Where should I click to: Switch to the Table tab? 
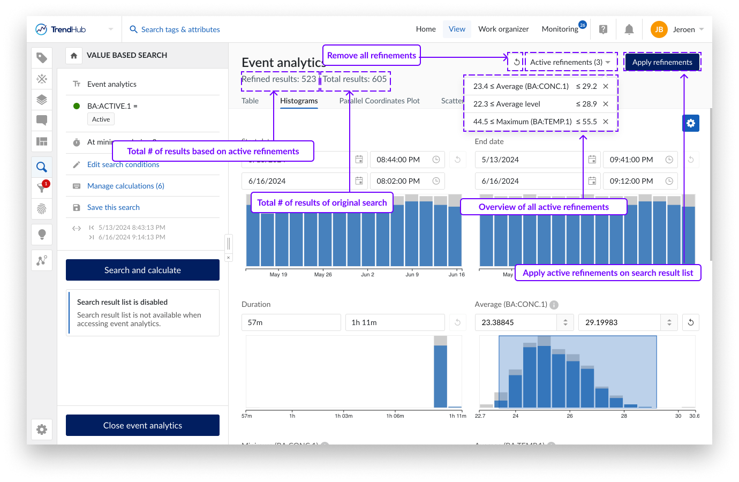click(x=250, y=101)
